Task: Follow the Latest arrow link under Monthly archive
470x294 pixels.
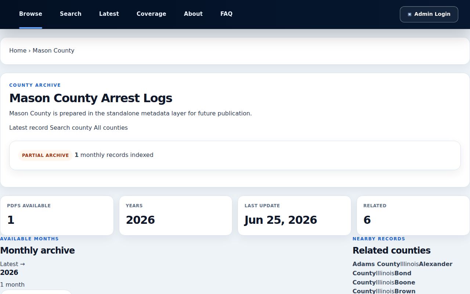Action: (12, 264)
